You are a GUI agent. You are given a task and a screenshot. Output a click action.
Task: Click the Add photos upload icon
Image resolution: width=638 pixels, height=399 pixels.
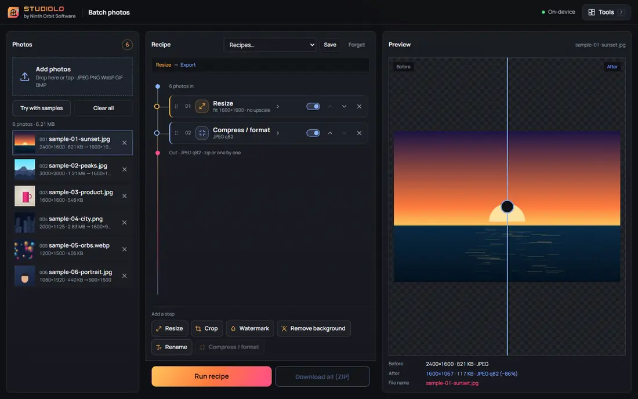25,77
